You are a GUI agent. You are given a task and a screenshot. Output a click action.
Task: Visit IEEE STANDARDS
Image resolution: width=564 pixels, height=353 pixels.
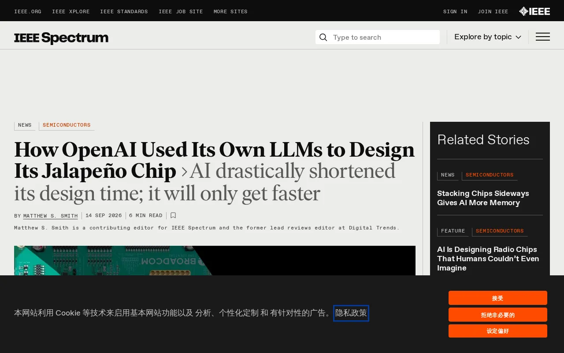[x=124, y=12]
